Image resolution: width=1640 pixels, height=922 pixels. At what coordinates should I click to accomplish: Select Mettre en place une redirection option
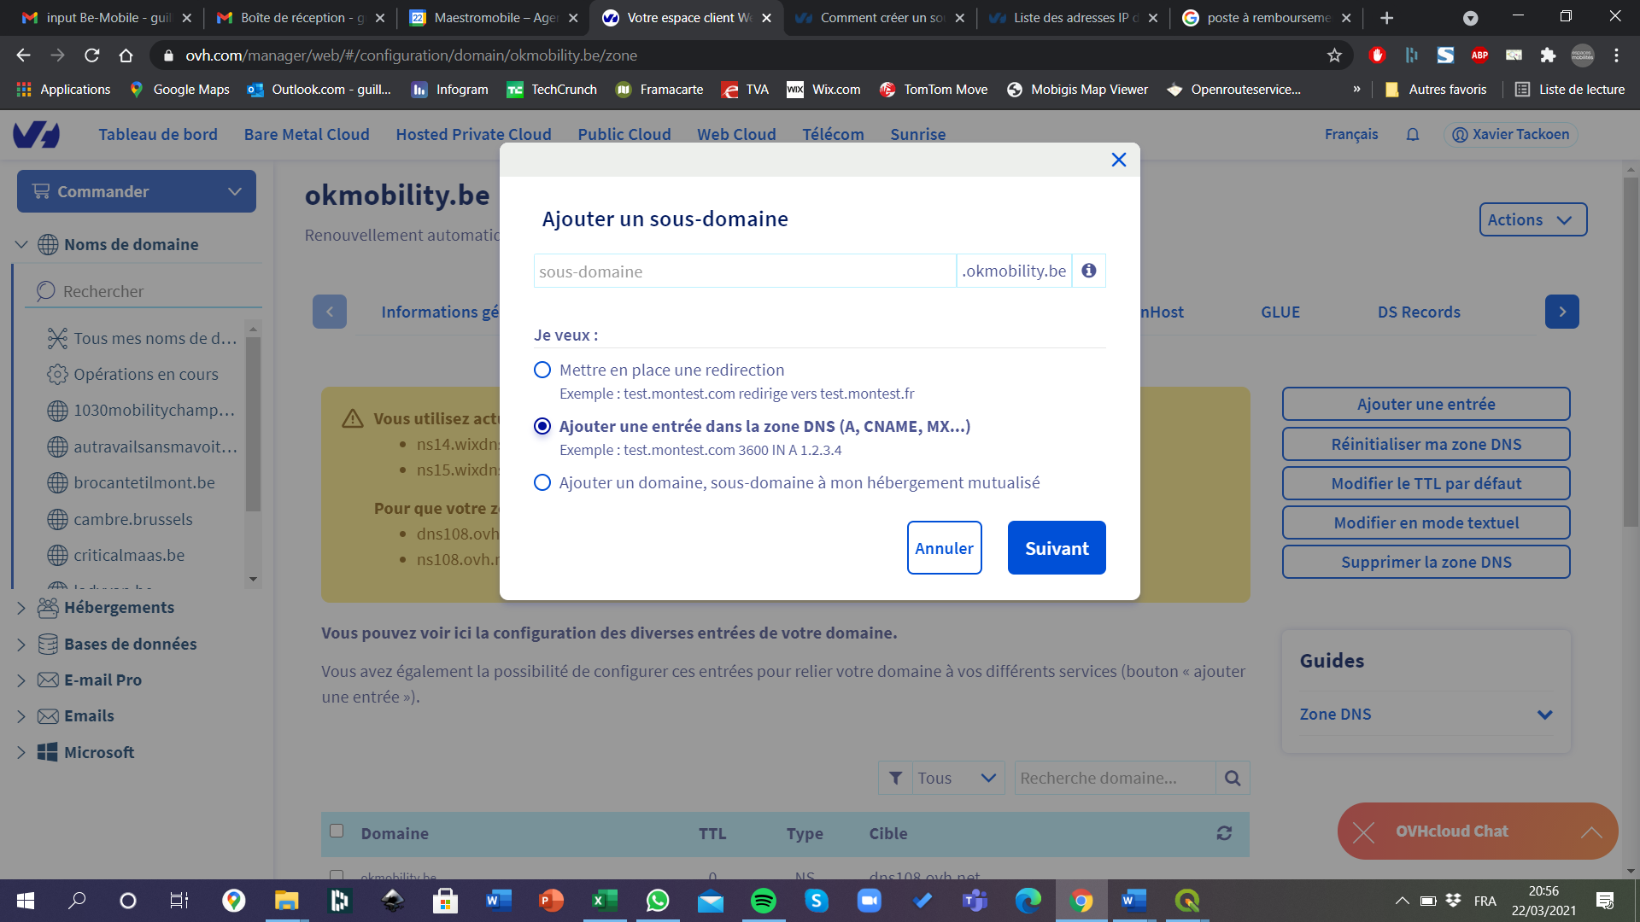pos(542,370)
